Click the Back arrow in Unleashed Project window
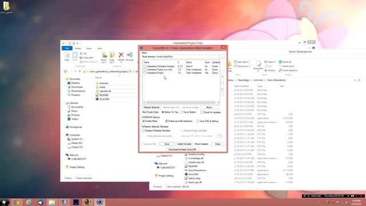Image resolution: width=366 pixels, height=206 pixels. click(x=66, y=72)
